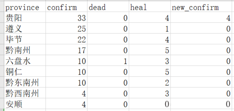The width and height of the screenshot is (234, 111).
Task: Select confirm value 17 for 黔南州
Action: 66,50
